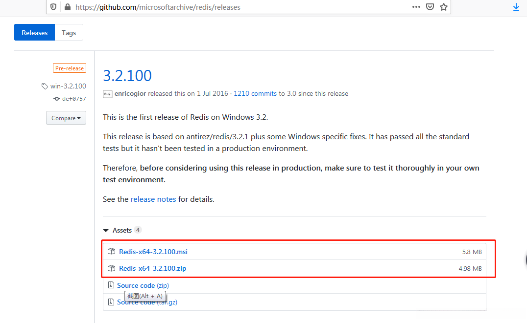This screenshot has height=323, width=527.
Task: Click the Assets count badge 4
Action: click(138, 230)
